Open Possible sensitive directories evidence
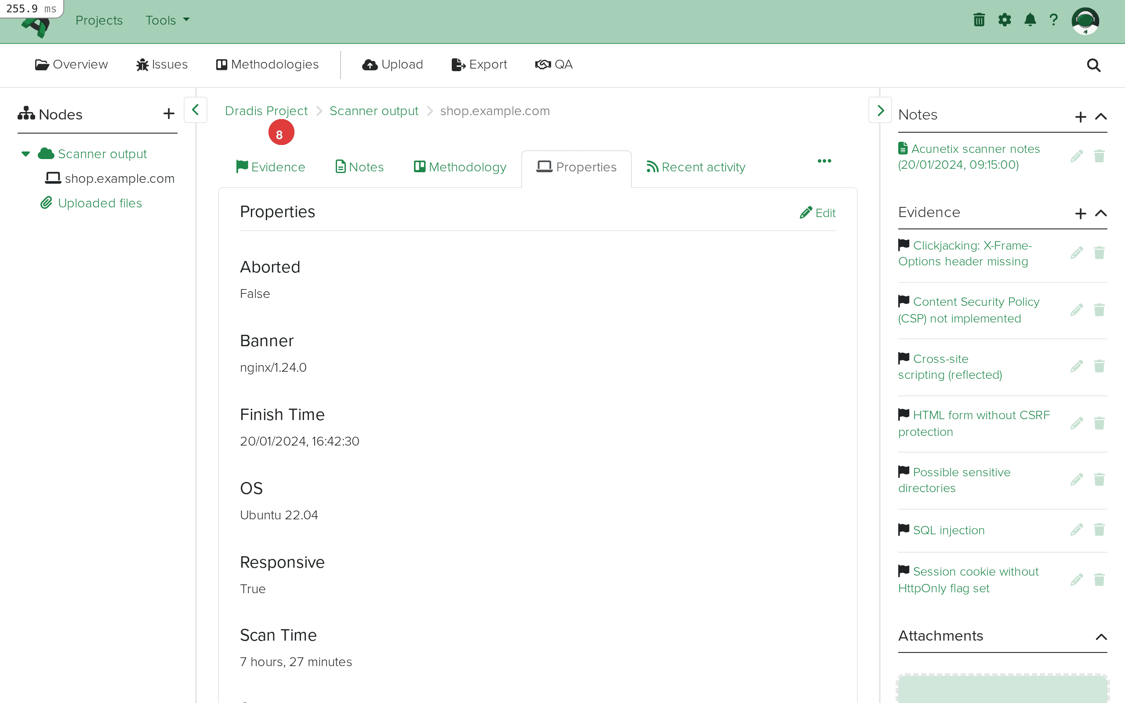1125x703 pixels. tap(954, 480)
